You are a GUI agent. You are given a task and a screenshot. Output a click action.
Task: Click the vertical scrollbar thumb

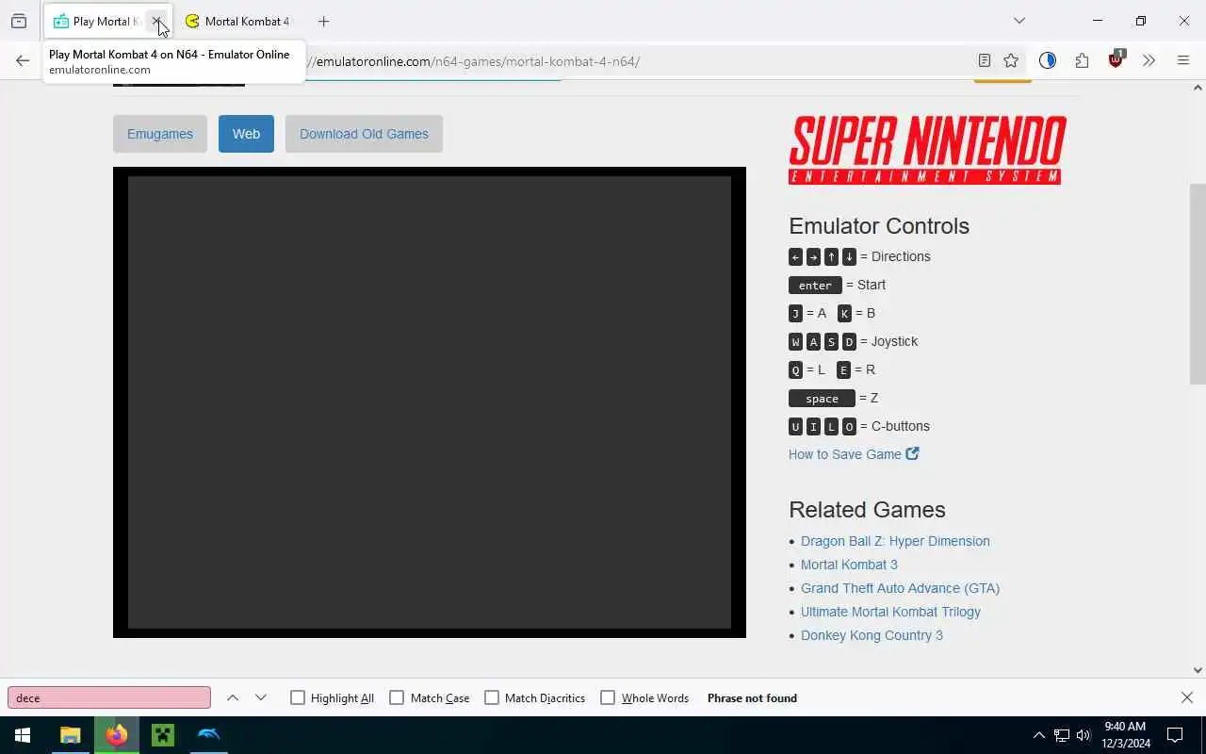click(x=1198, y=284)
